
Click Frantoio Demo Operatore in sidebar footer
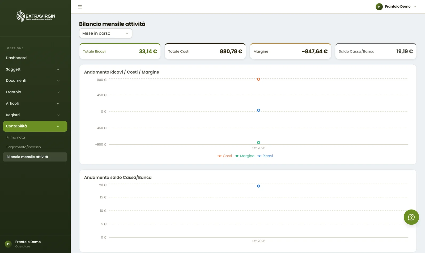click(x=28, y=244)
